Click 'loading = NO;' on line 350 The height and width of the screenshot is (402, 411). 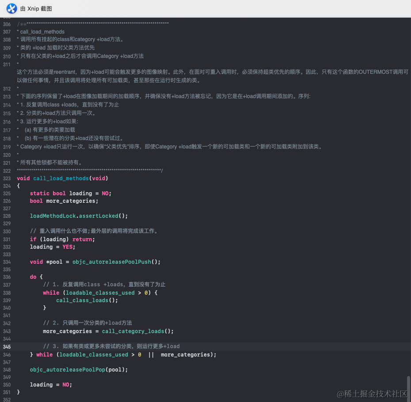tap(51, 385)
